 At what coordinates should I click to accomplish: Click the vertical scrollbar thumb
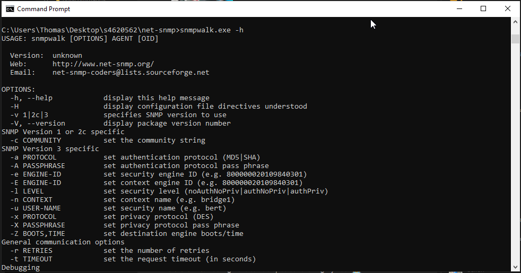515,39
